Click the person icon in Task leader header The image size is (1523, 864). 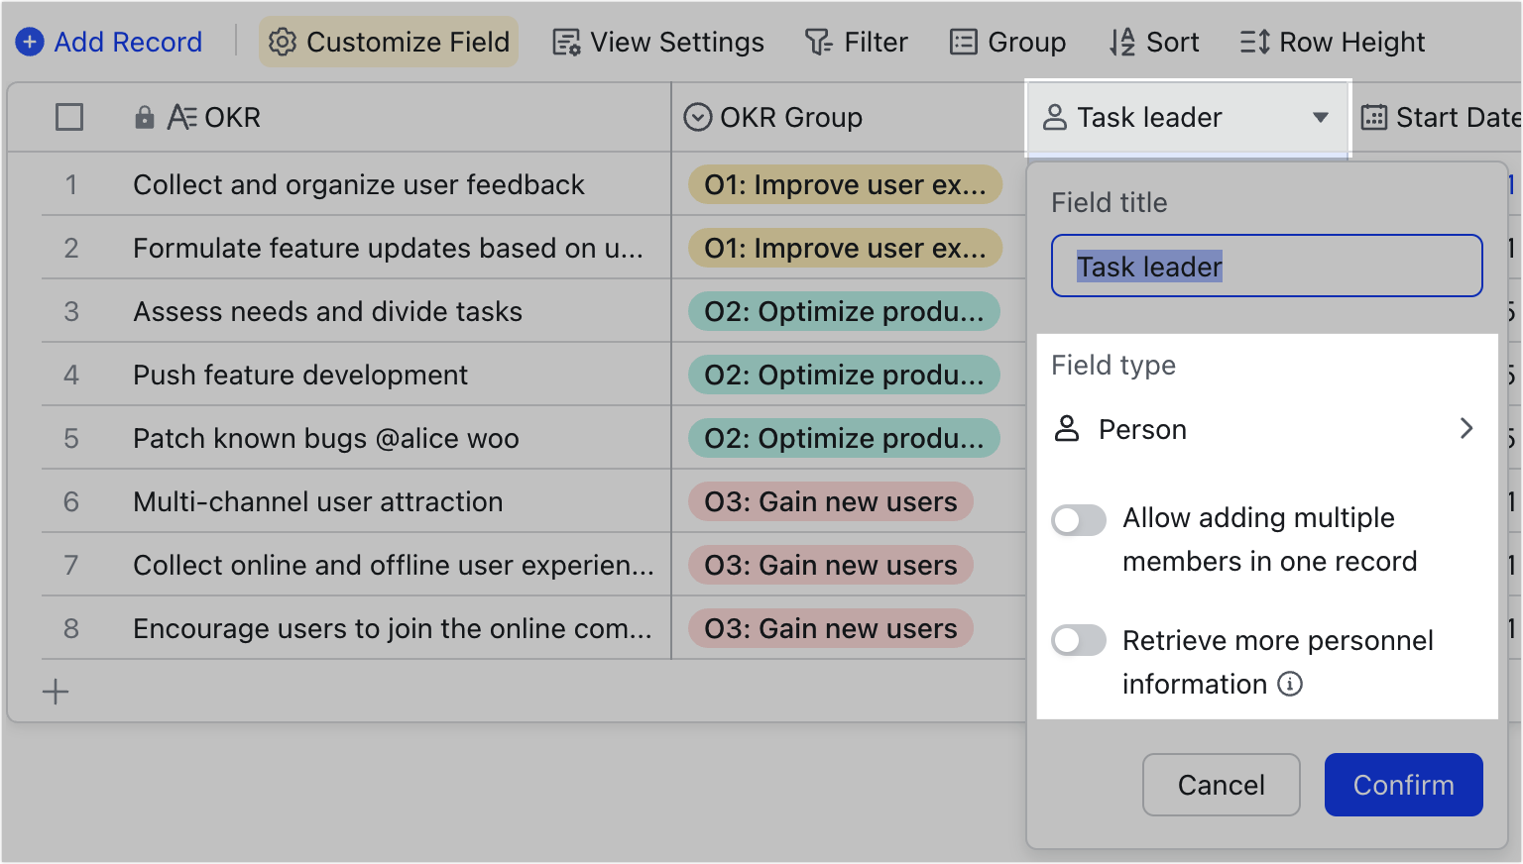point(1055,117)
